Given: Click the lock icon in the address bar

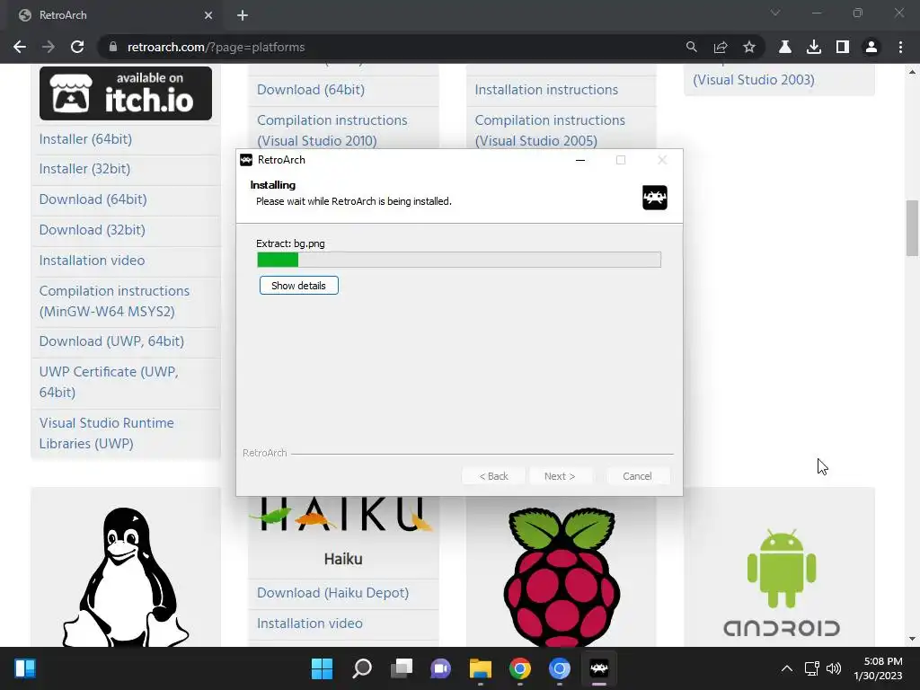Looking at the screenshot, I should pos(113,47).
